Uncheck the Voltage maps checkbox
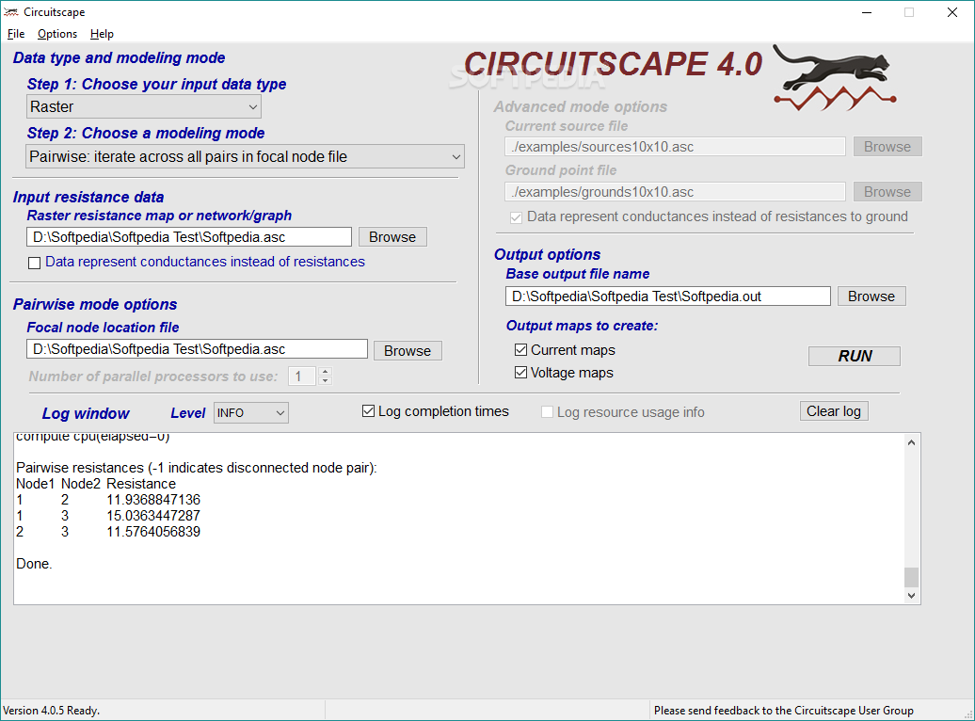This screenshot has height=721, width=975. 520,373
